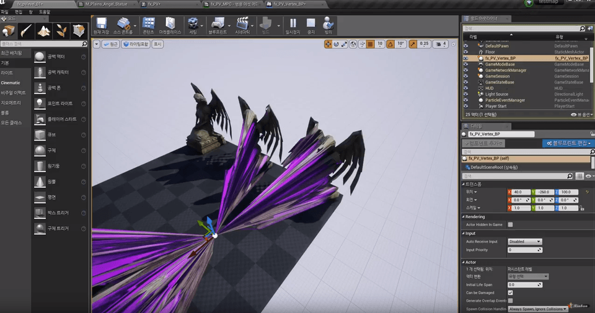Open the property matrix grid icon in Details
The width and height of the screenshot is (595, 313).
pyautogui.click(x=580, y=176)
